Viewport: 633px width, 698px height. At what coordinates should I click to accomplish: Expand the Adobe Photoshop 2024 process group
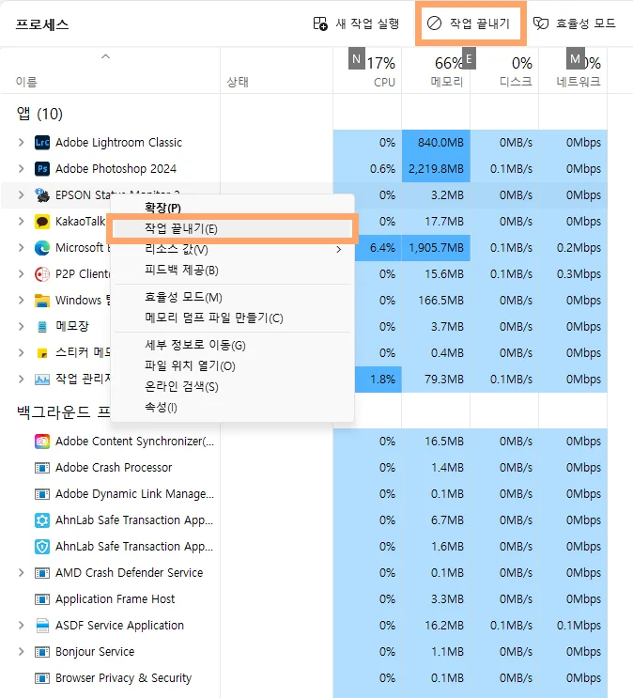pos(21,169)
